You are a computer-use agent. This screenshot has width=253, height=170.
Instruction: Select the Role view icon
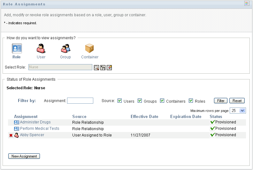[x=17, y=49]
